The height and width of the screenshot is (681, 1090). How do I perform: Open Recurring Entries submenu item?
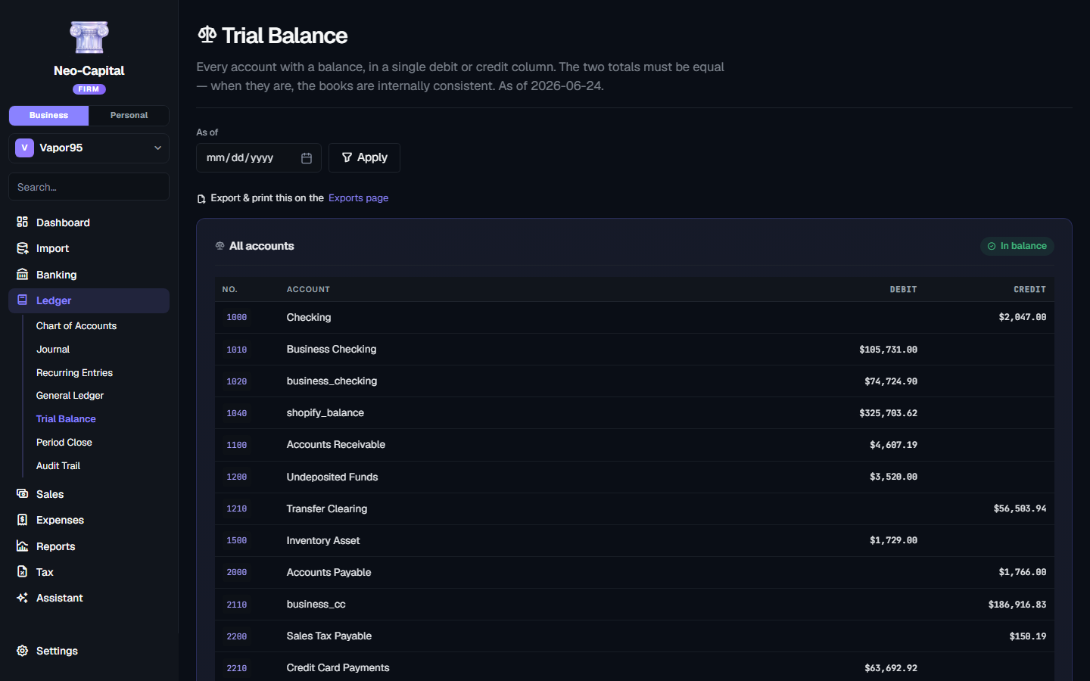(x=74, y=373)
